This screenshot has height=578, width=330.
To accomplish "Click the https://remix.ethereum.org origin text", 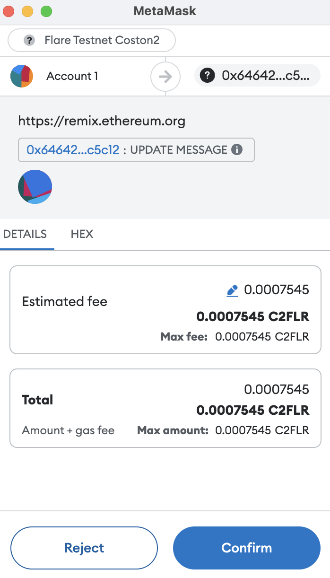I will click(102, 121).
